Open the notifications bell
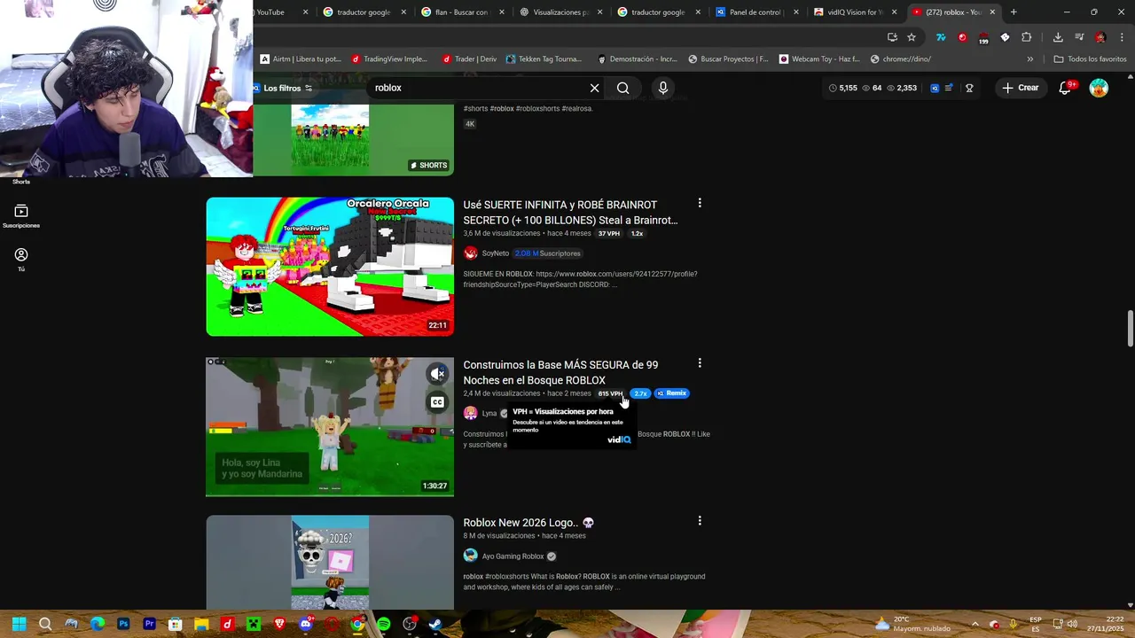Viewport: 1135px width, 638px height. click(x=1066, y=88)
